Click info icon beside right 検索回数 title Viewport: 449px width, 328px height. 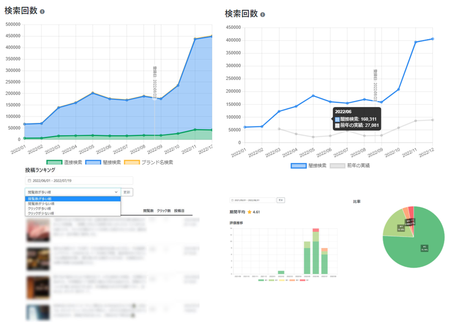point(263,15)
